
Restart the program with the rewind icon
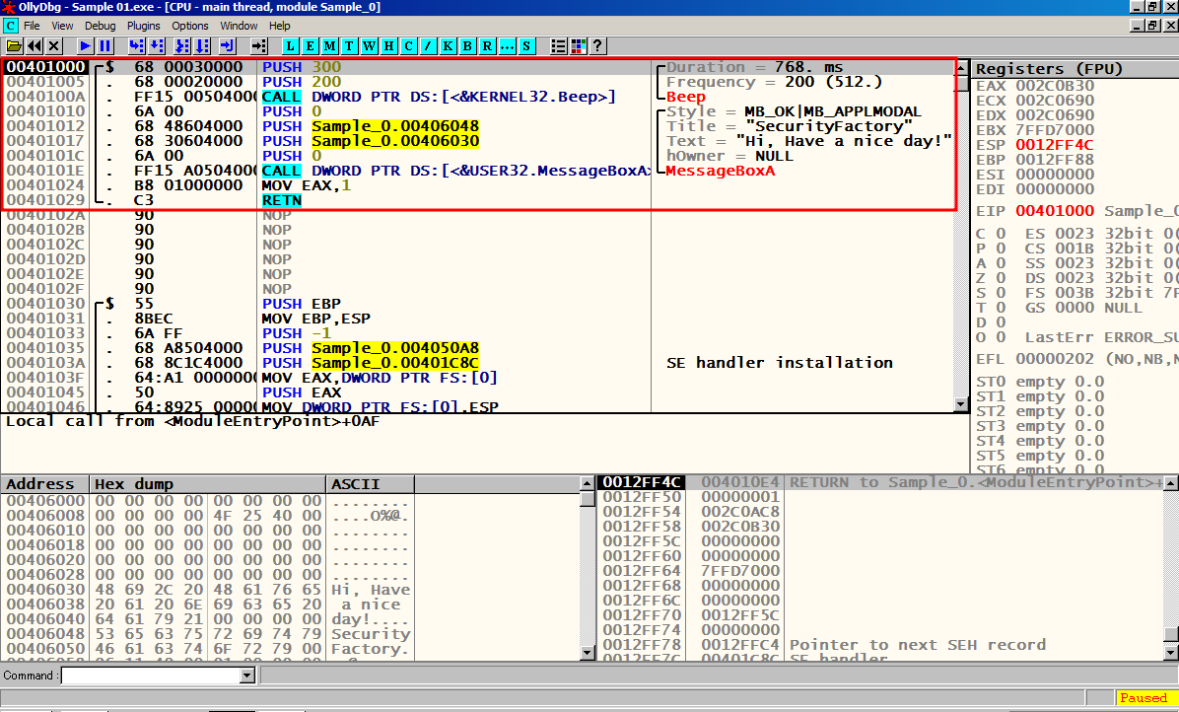point(34,46)
